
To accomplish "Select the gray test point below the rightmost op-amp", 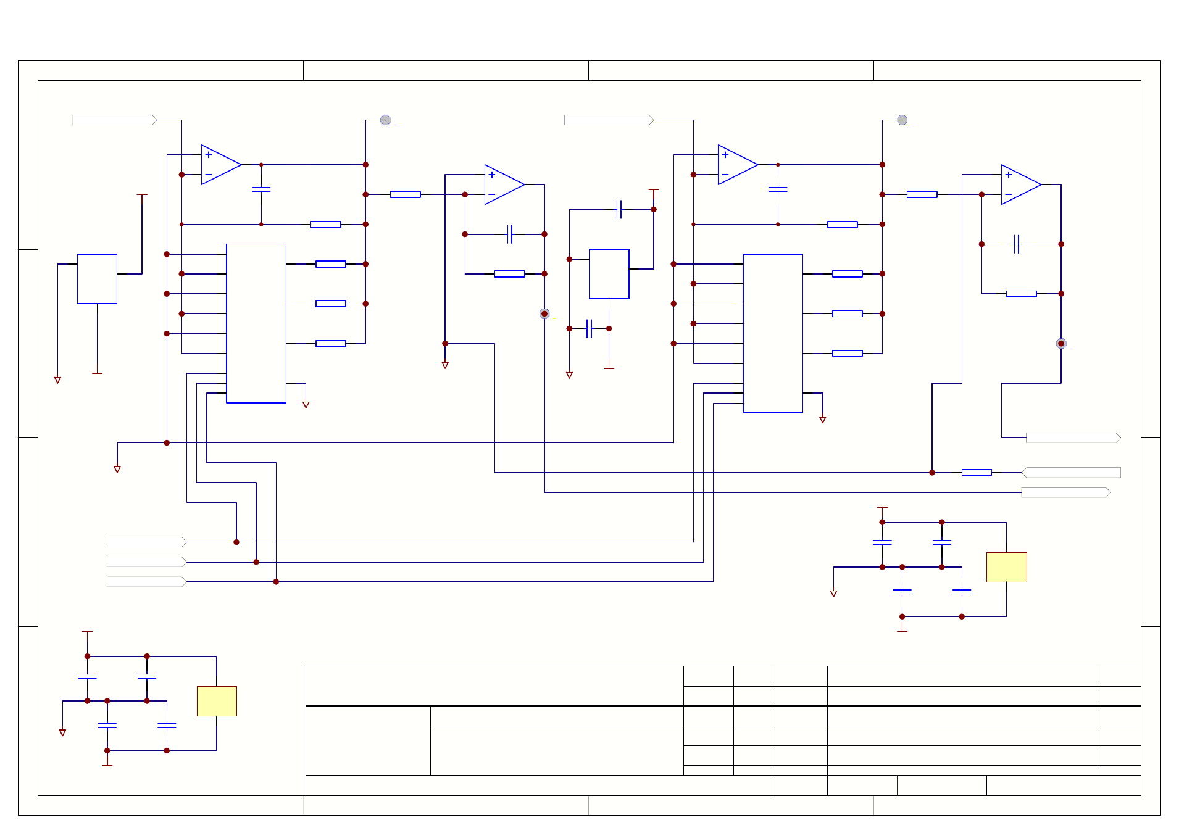I will click(x=1061, y=343).
